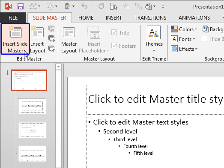Click the Rename icon in Edit Master
This screenshot has width=224, height=168.
pyautogui.click(x=51, y=39)
